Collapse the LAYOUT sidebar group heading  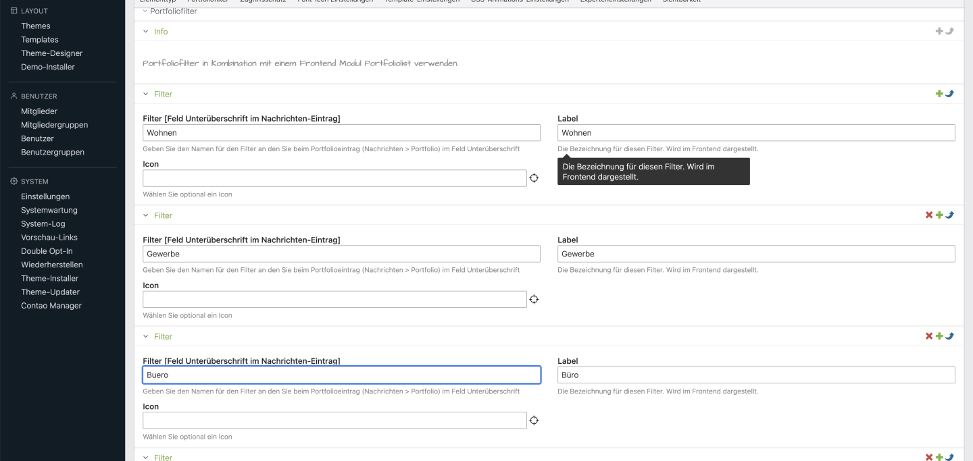click(x=34, y=11)
